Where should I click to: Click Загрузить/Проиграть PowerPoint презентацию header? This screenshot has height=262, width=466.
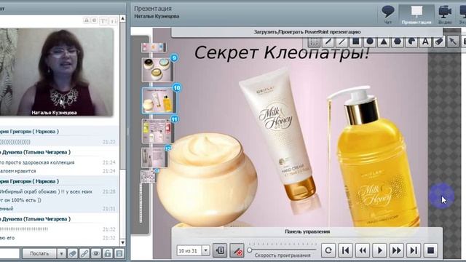307,32
